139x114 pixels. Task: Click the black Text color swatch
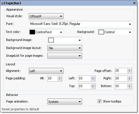(32, 32)
